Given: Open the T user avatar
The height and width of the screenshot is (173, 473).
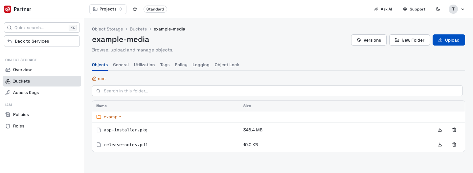Looking at the screenshot, I should click(453, 9).
